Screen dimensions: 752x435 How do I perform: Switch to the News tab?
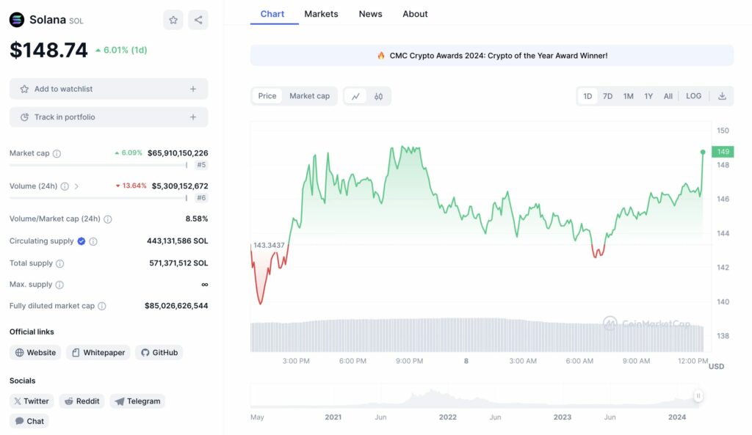click(x=370, y=14)
